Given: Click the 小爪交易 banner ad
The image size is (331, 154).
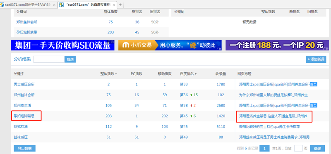Looking at the screenshot, I should (170, 45).
